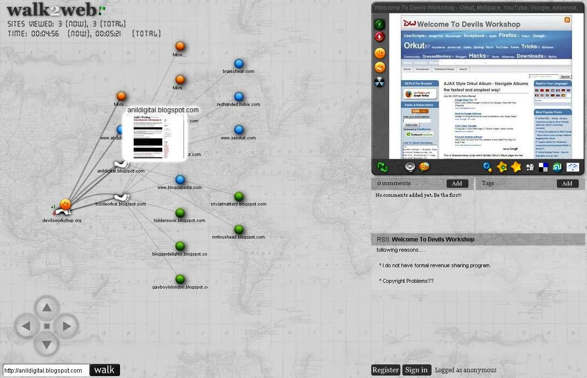Click the walk button
This screenshot has width=587, height=378.
click(x=104, y=370)
